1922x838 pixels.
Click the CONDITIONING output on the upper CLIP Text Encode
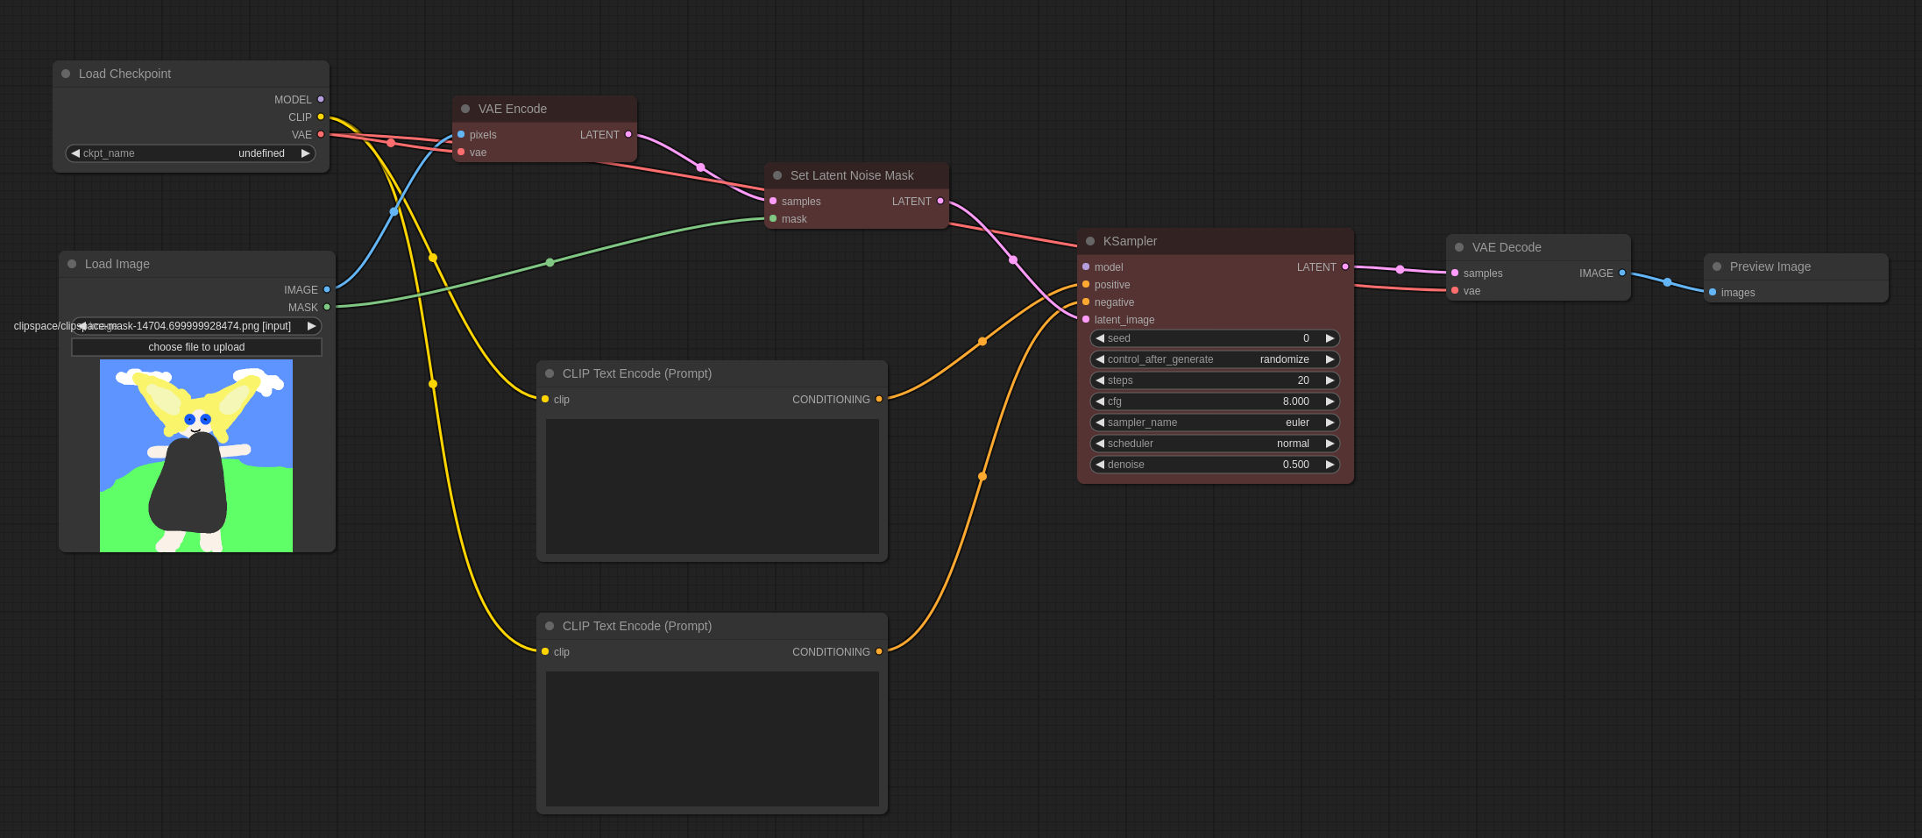point(879,399)
